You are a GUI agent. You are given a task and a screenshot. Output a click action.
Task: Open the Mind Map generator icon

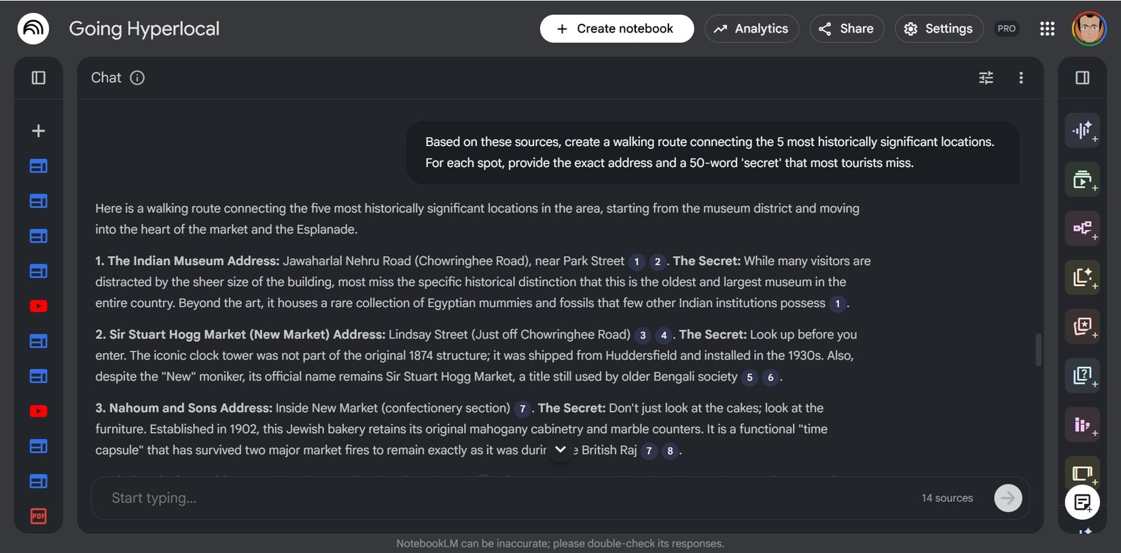[1082, 228]
